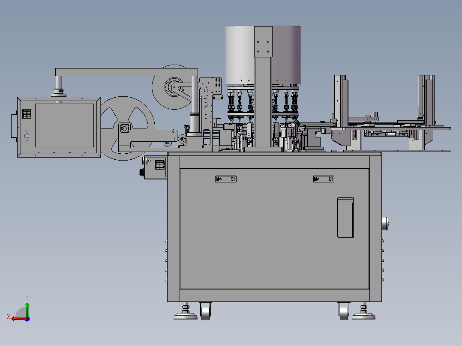Select the upper round label reel disc
This screenshot has height=346, width=462.
(x=174, y=87)
